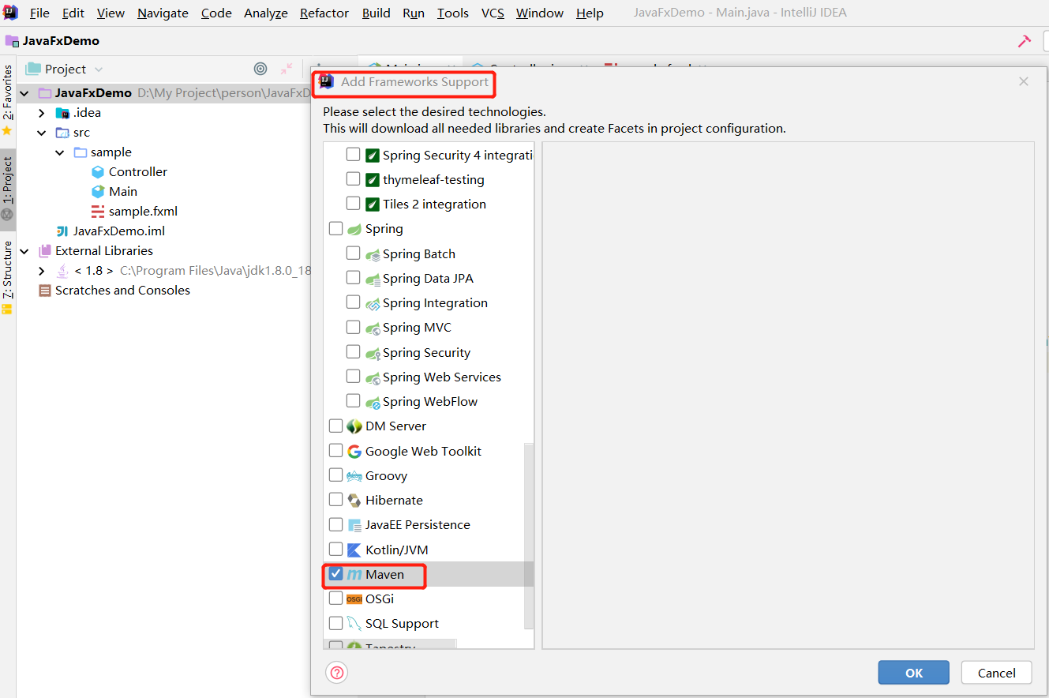Viewport: 1049px width, 698px height.
Task: Click the Hibernate icon
Action: click(x=354, y=501)
